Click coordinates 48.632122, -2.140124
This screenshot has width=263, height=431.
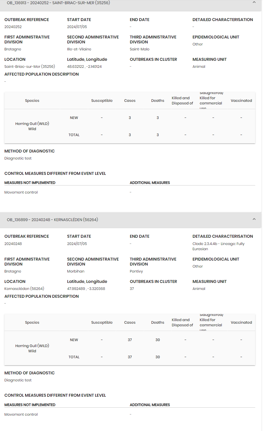[x=84, y=67]
